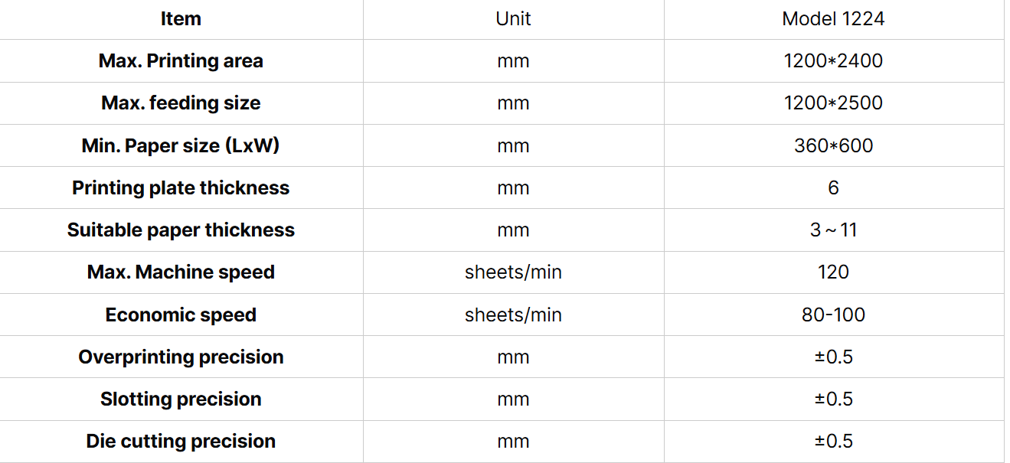1010x463 pixels.
Task: Click the 120 machine speed value
Action: (x=833, y=272)
